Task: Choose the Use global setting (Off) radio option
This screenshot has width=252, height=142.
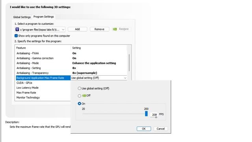Action: (x=80, y=88)
